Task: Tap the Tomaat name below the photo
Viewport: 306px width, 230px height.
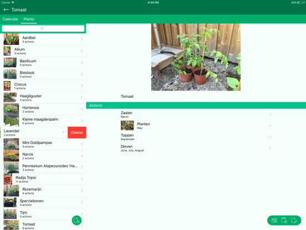Action: [127, 97]
